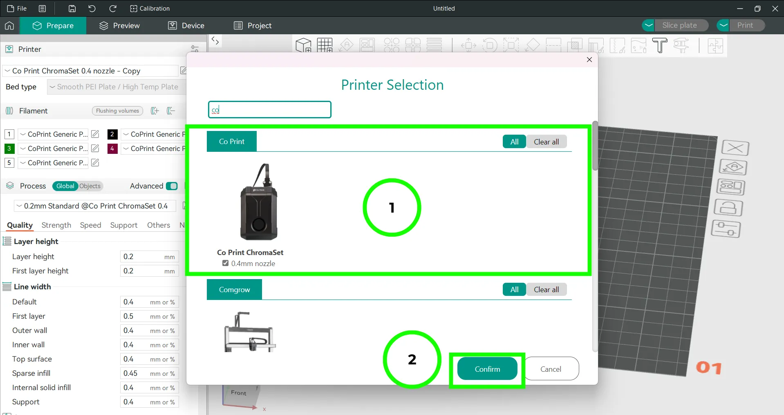The image size is (784, 415).
Task: Collapse sidebar with the arrows icon
Action: click(215, 40)
